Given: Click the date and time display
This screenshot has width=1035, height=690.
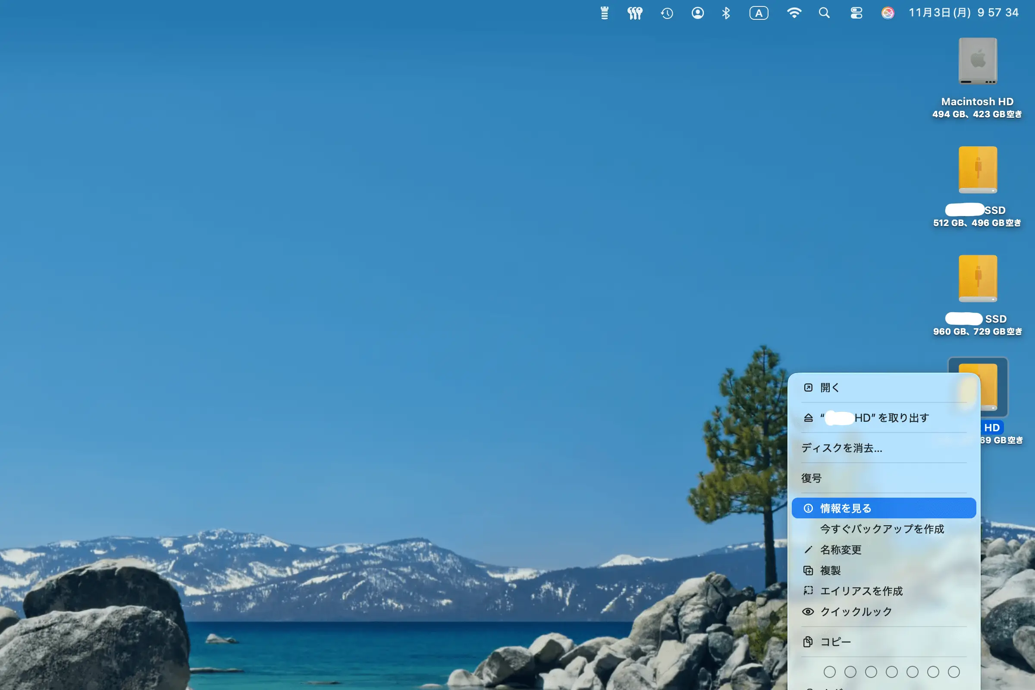Looking at the screenshot, I should pyautogui.click(x=963, y=13).
